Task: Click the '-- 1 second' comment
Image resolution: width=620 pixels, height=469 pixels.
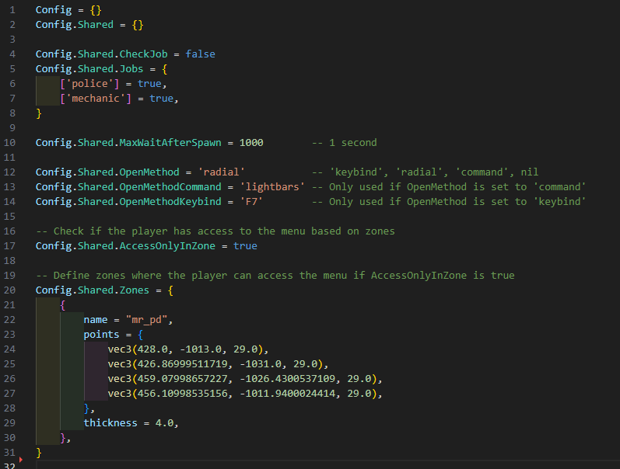Action: 344,142
